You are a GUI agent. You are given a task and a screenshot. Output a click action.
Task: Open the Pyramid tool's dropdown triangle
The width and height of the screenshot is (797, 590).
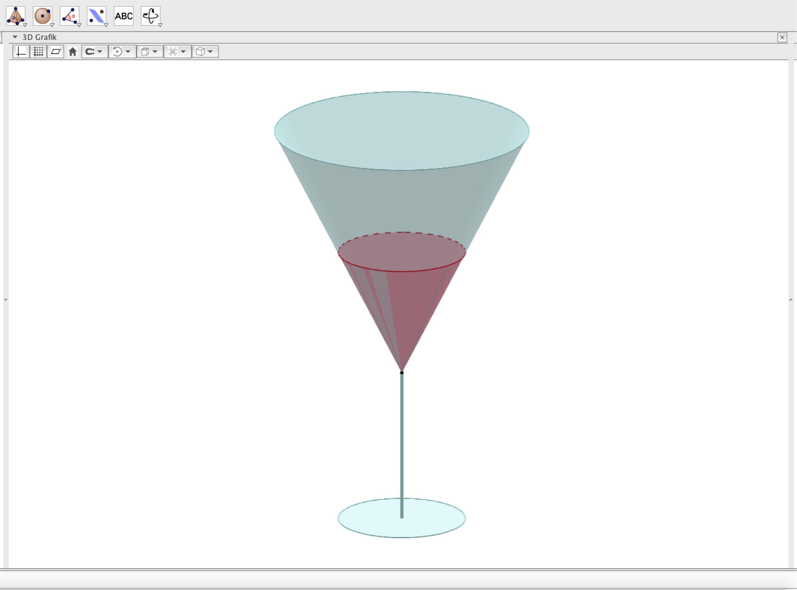click(x=25, y=25)
